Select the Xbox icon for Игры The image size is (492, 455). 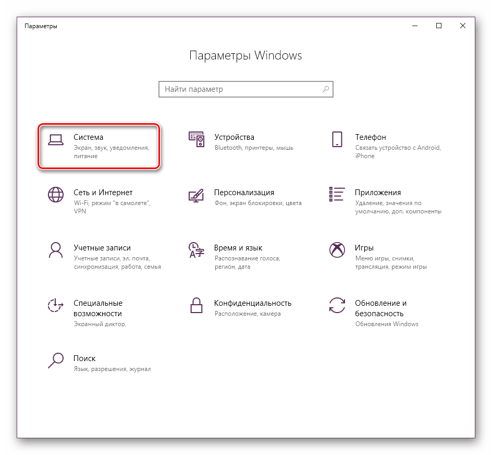[x=337, y=250]
